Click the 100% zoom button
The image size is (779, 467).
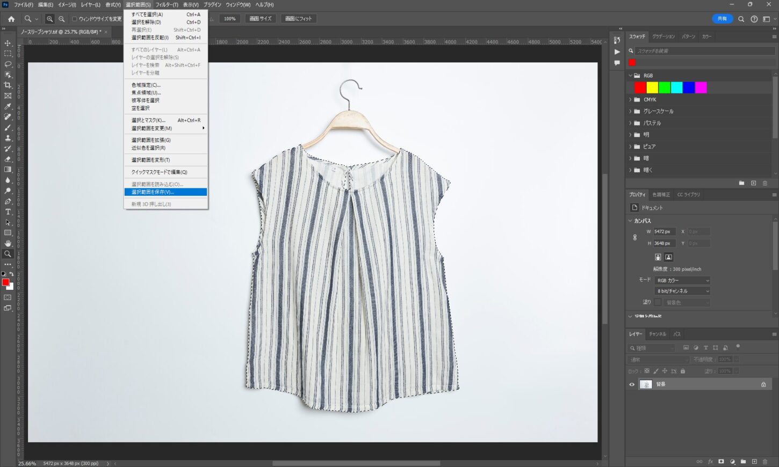(230, 19)
